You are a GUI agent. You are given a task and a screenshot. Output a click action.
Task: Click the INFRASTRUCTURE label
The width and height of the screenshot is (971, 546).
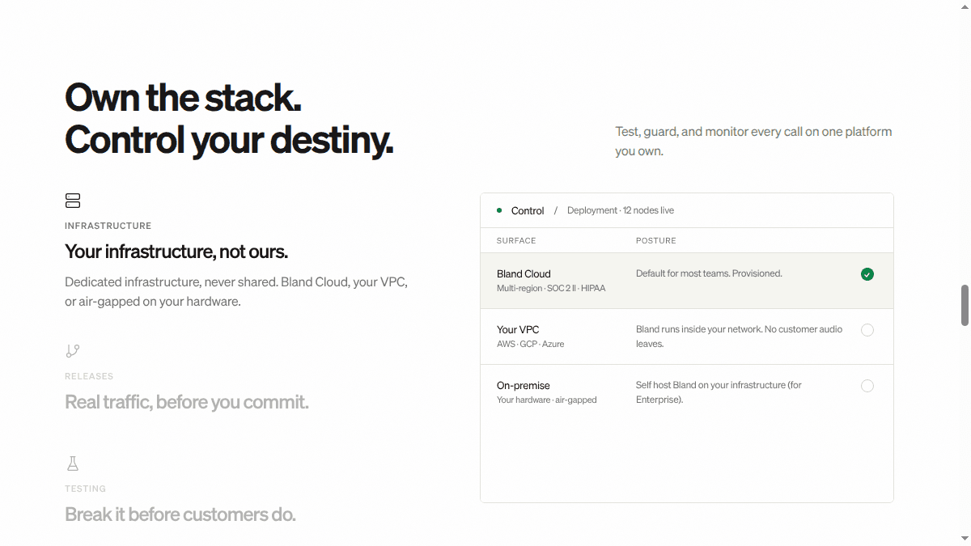(108, 226)
